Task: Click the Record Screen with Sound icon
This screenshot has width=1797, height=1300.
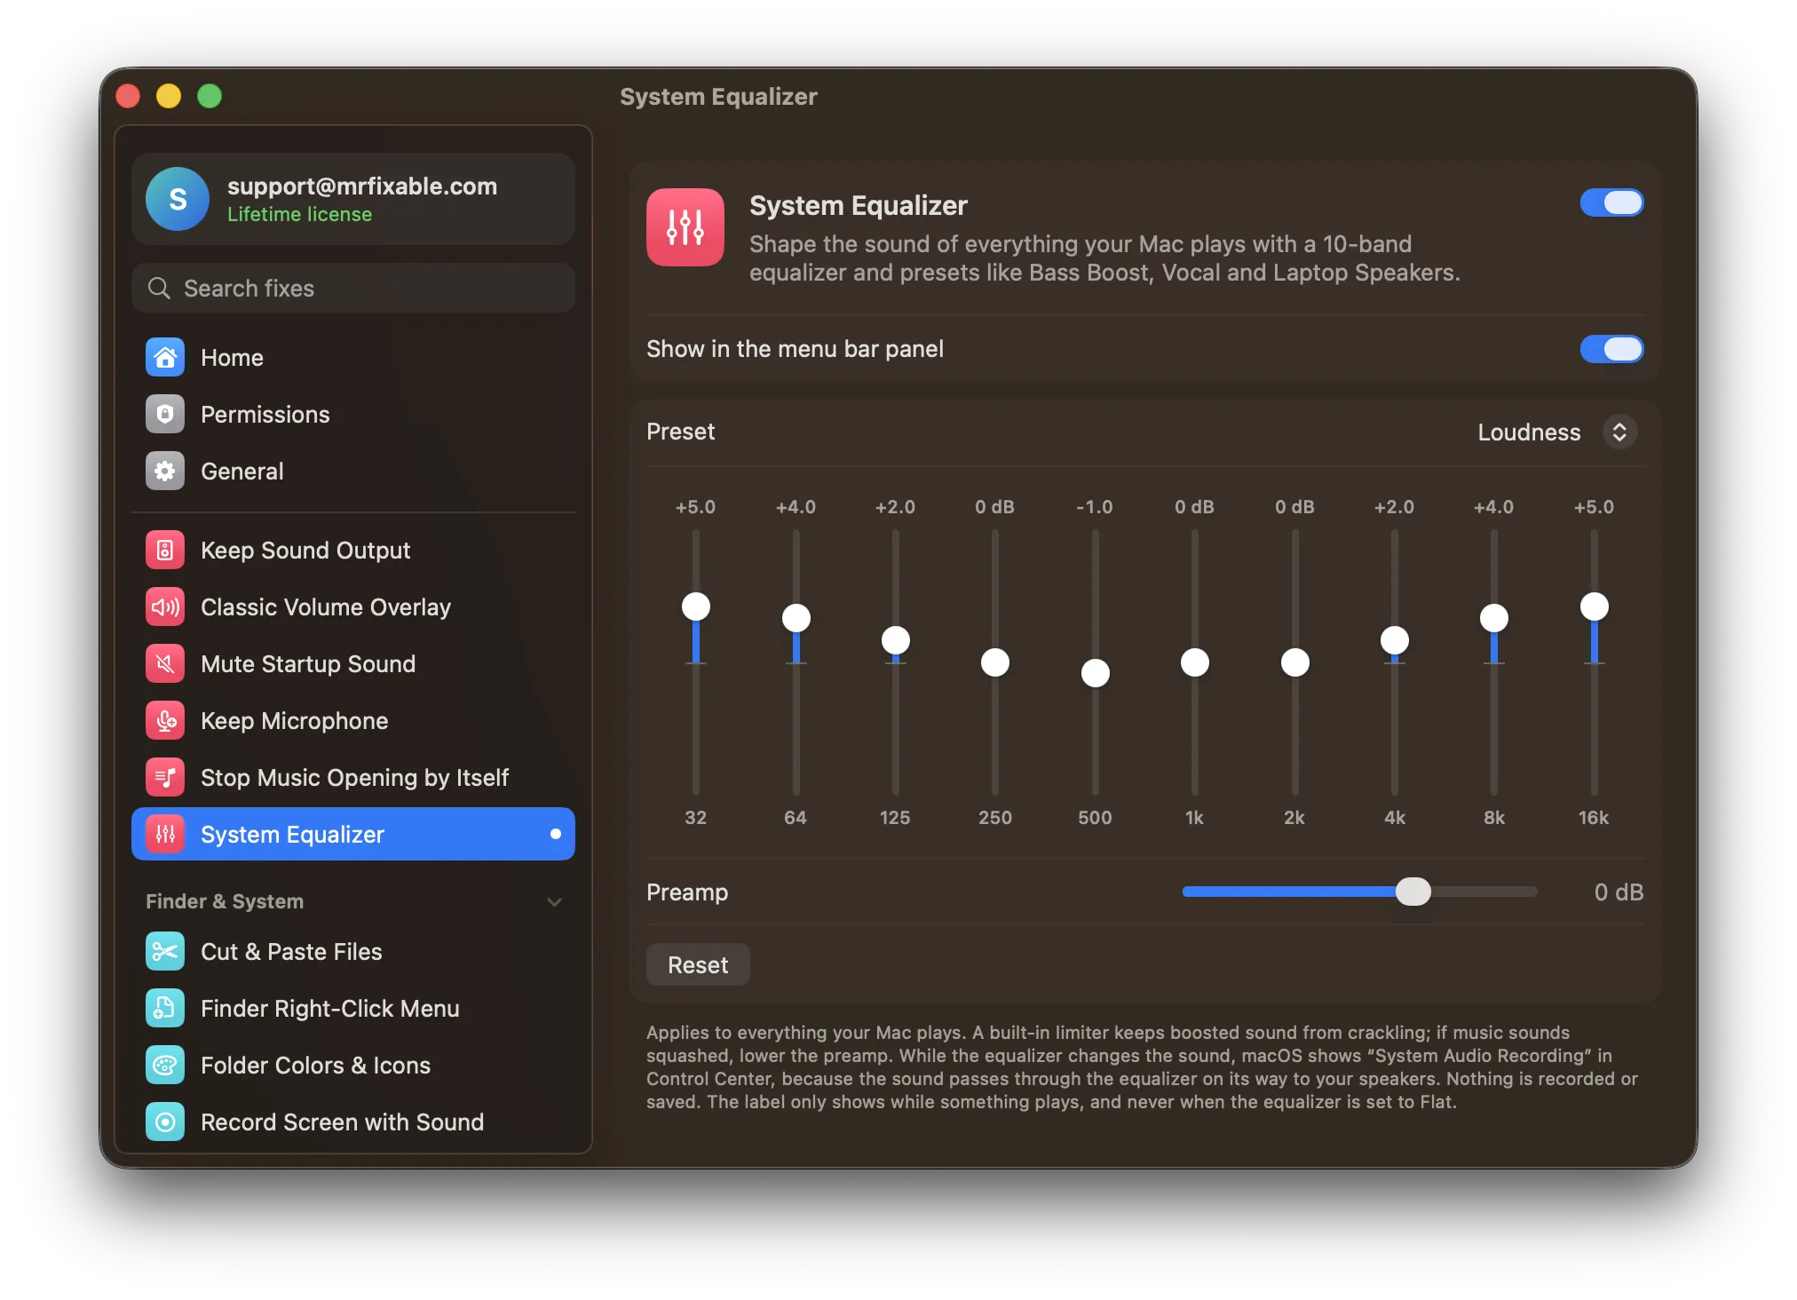Action: pyautogui.click(x=165, y=1122)
